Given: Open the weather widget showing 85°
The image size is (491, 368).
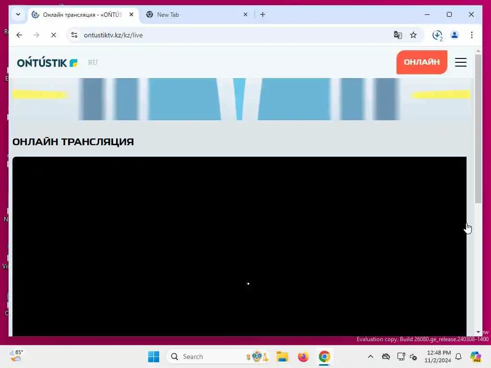Looking at the screenshot, I should pyautogui.click(x=16, y=356).
